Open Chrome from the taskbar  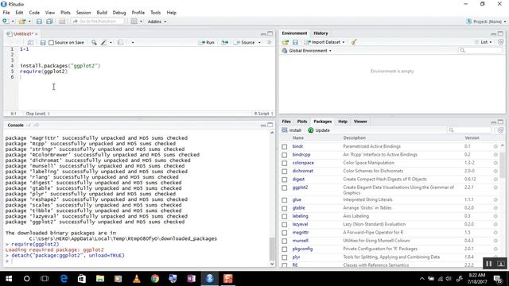155,279
